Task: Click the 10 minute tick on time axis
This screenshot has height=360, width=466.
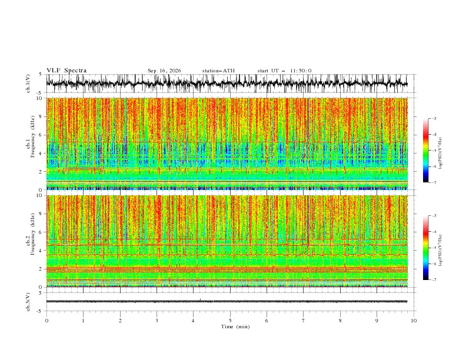Action: [x=414, y=321]
